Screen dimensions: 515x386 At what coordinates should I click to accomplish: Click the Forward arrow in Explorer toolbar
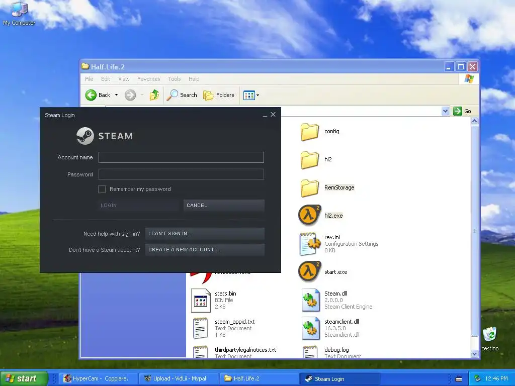130,95
